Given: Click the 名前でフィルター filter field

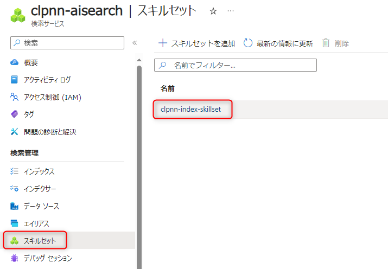Looking at the screenshot, I should click(236, 65).
